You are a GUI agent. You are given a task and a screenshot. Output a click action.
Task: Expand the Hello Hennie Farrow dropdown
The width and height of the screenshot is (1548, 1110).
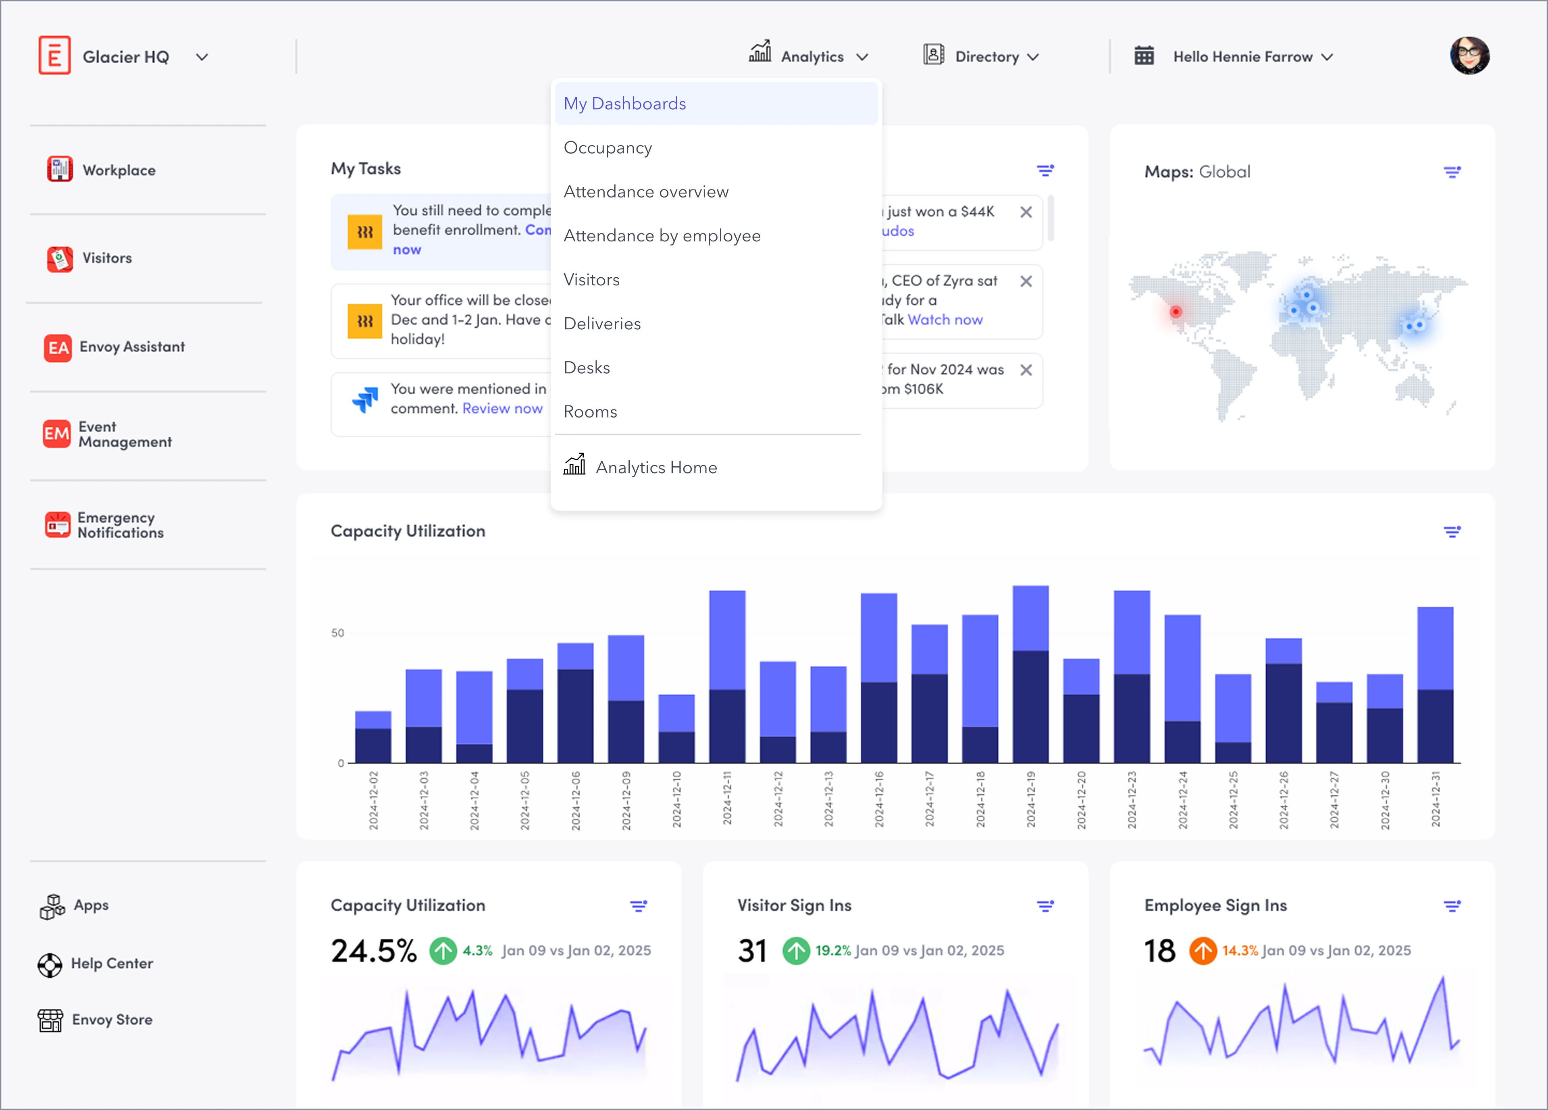[x=1326, y=57]
